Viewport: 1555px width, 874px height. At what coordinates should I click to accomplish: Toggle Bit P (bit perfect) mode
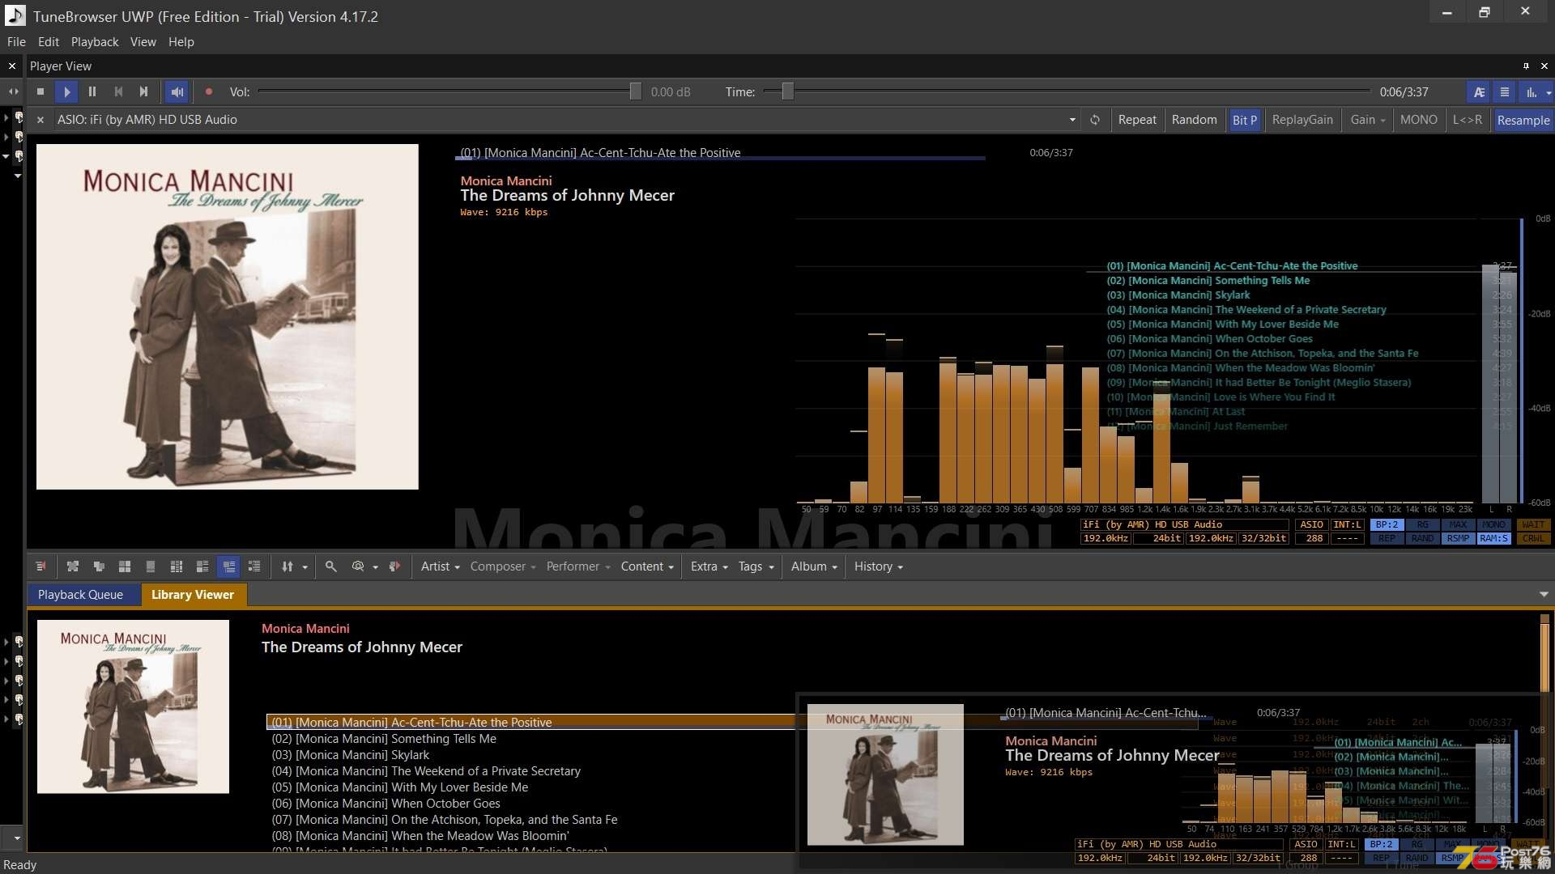point(1245,120)
